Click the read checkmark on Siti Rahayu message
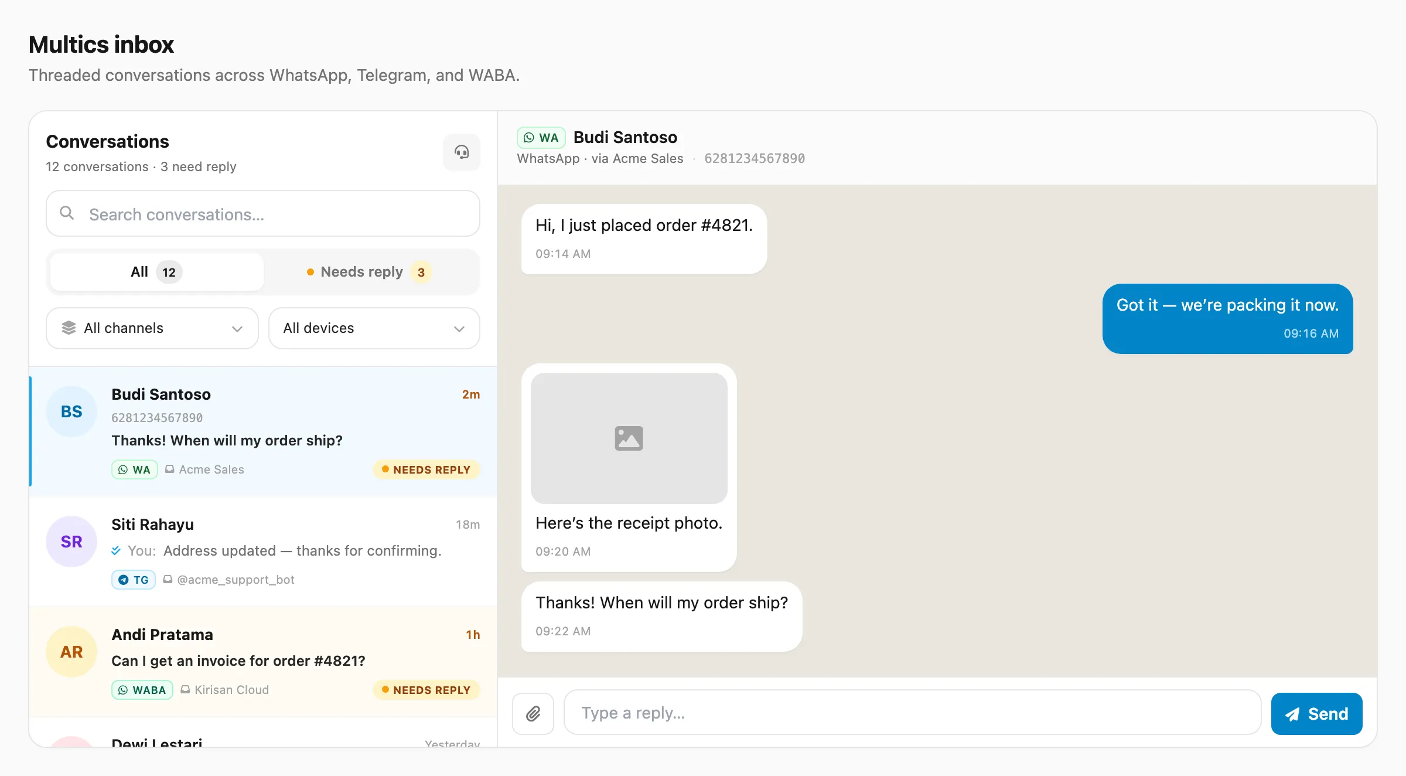Image resolution: width=1406 pixels, height=776 pixels. tap(116, 550)
